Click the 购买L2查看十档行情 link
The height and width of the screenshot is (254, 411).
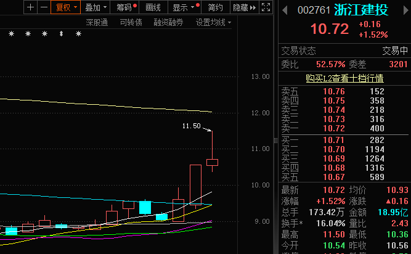344,78
